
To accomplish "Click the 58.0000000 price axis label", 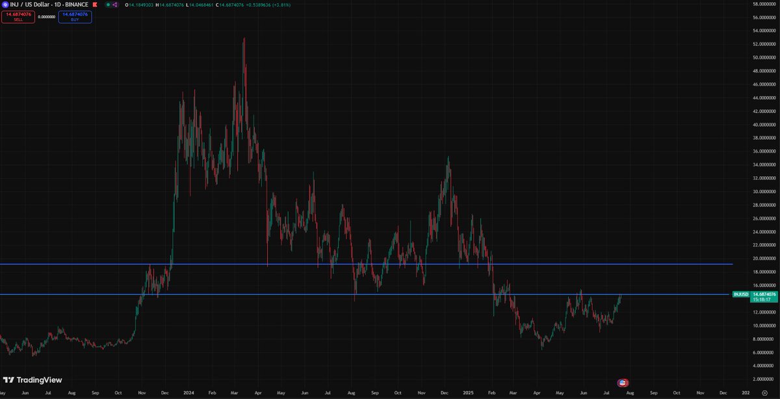I will pyautogui.click(x=765, y=4).
